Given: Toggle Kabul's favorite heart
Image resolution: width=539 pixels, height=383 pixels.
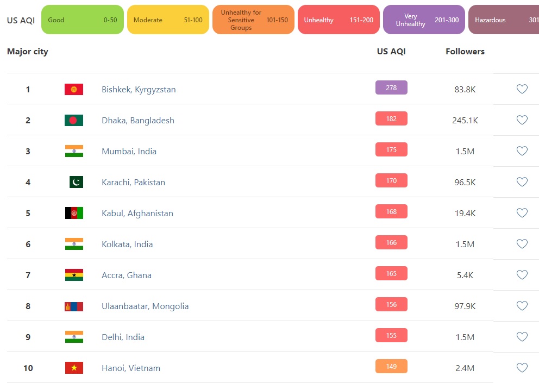Looking at the screenshot, I should (522, 213).
